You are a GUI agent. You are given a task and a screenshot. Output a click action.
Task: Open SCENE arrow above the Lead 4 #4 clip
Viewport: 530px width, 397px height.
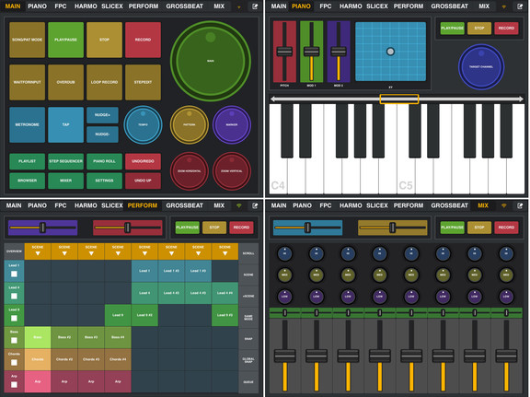pos(225,251)
